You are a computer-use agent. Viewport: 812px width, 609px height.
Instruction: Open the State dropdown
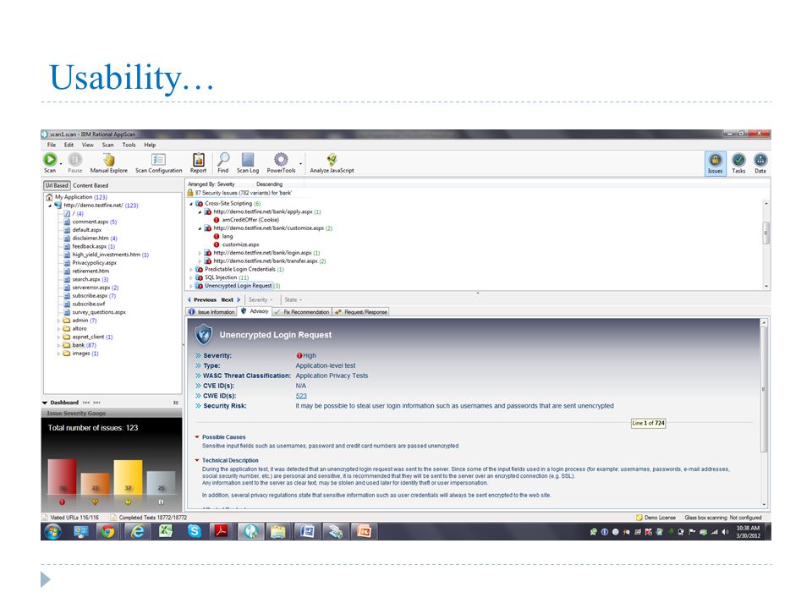[294, 299]
